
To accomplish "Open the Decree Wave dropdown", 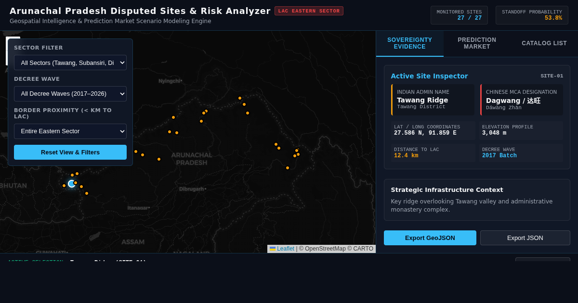I will tap(70, 94).
